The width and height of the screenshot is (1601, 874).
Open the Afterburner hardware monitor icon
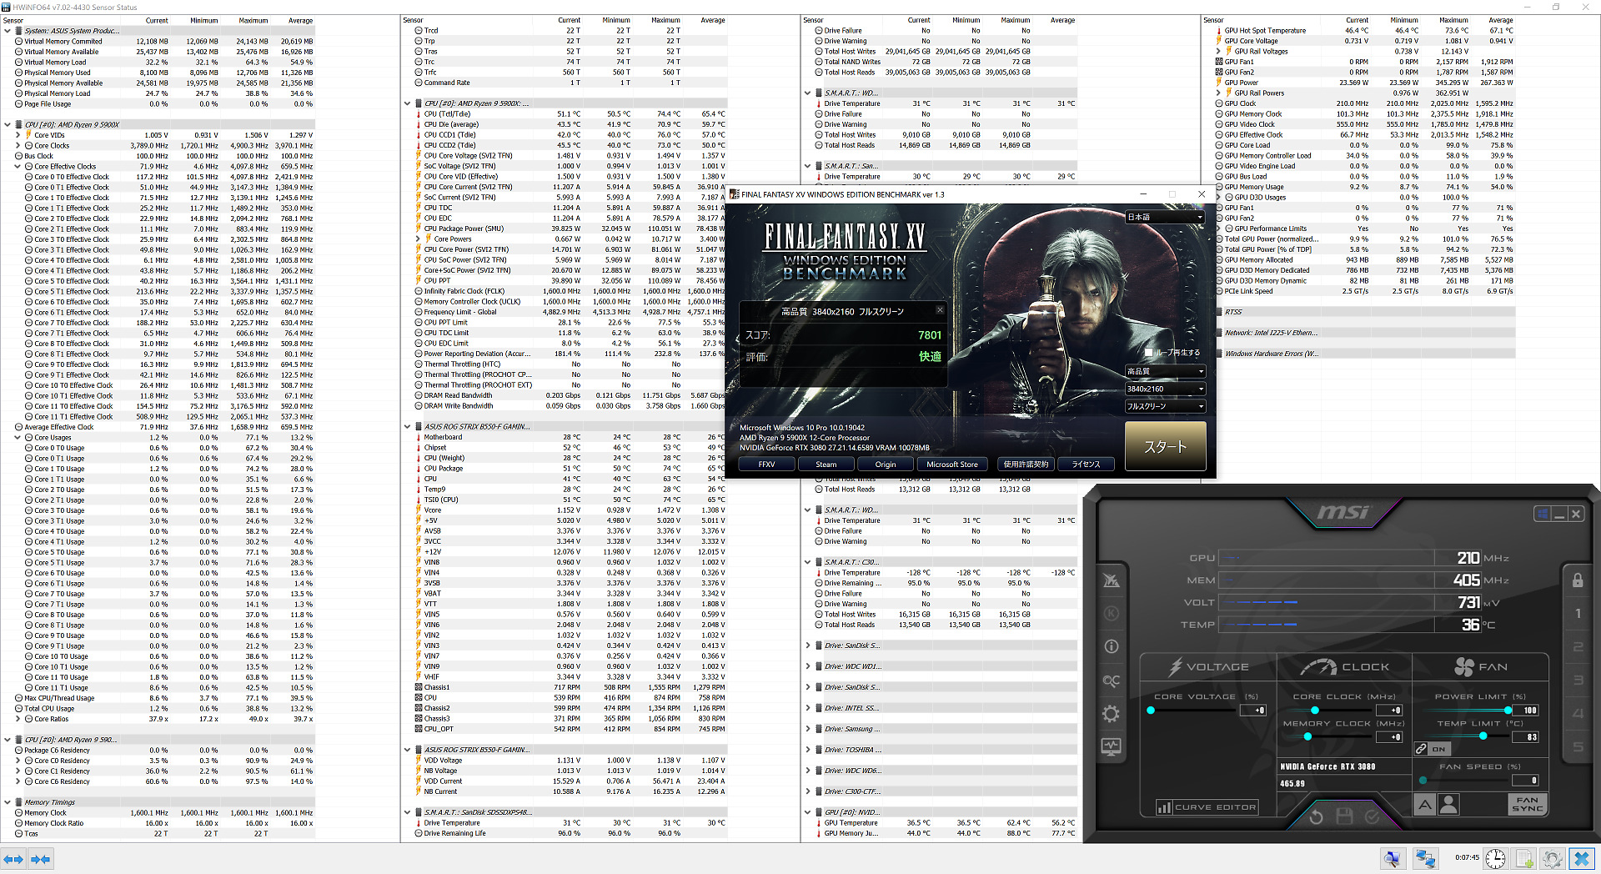tap(1111, 747)
